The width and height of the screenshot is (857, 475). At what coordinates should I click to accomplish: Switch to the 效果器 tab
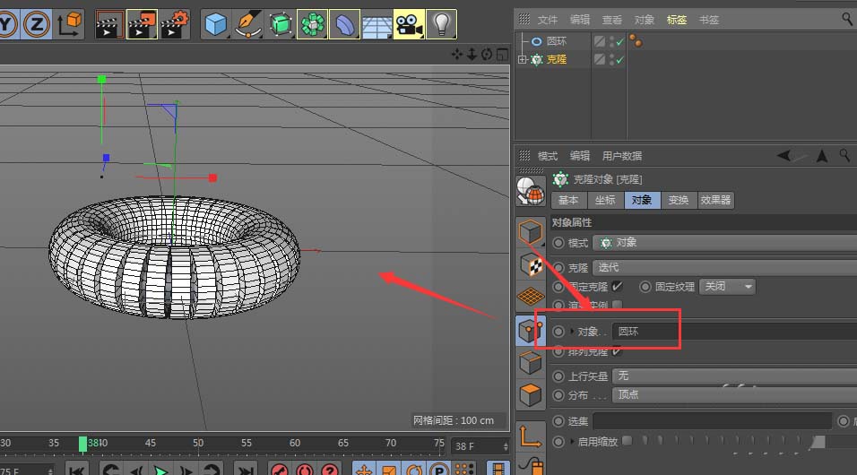click(x=715, y=201)
